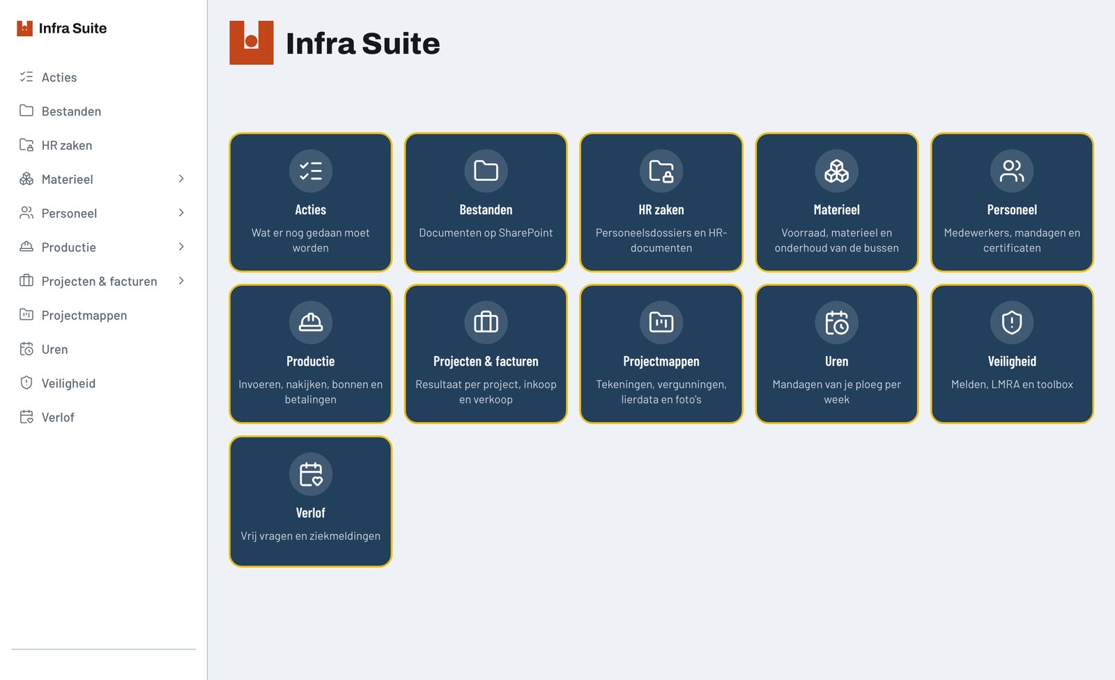1115x680 pixels.
Task: Click the briefcase icon on Projecten & facturen card
Action: [x=486, y=322]
